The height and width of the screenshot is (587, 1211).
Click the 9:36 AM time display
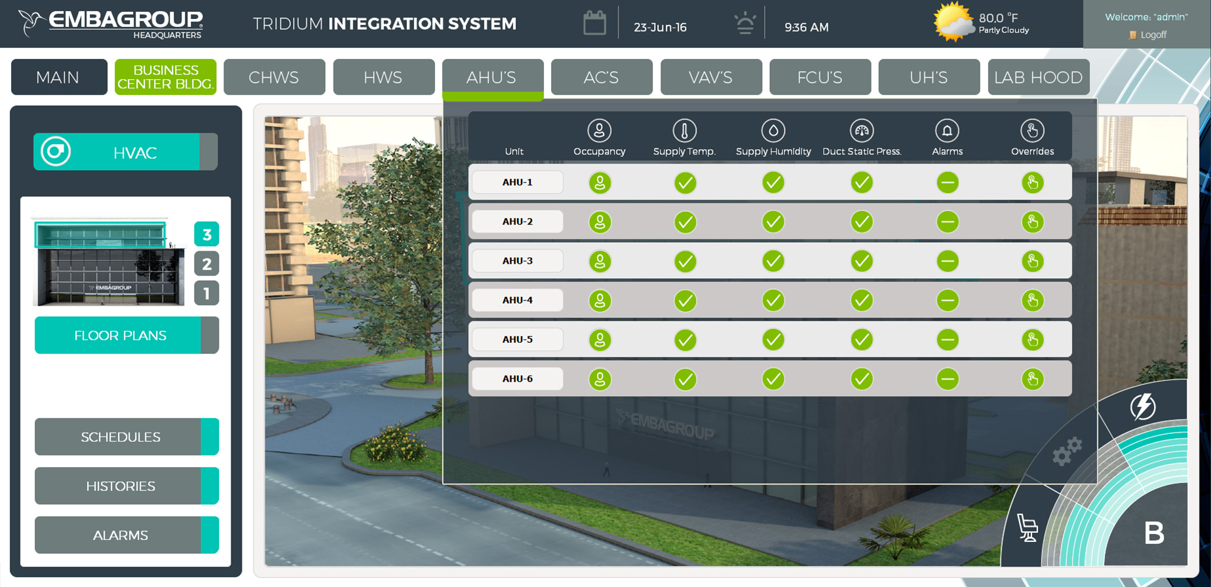pyautogui.click(x=807, y=27)
